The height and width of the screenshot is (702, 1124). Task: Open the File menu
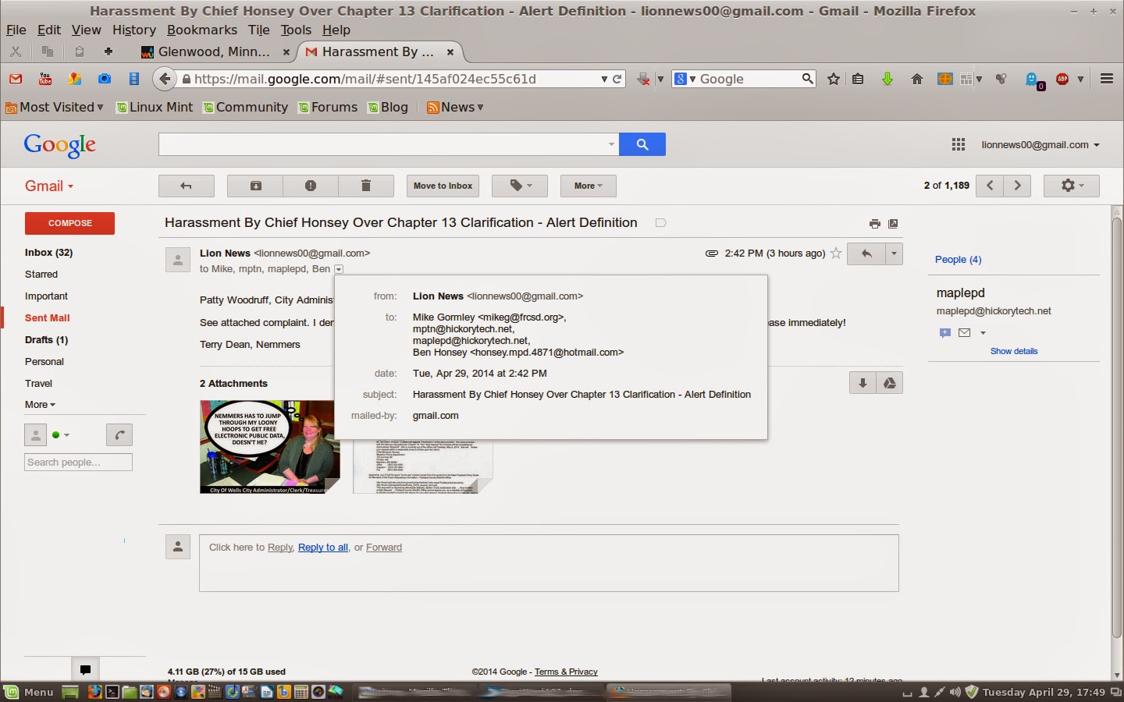point(16,30)
